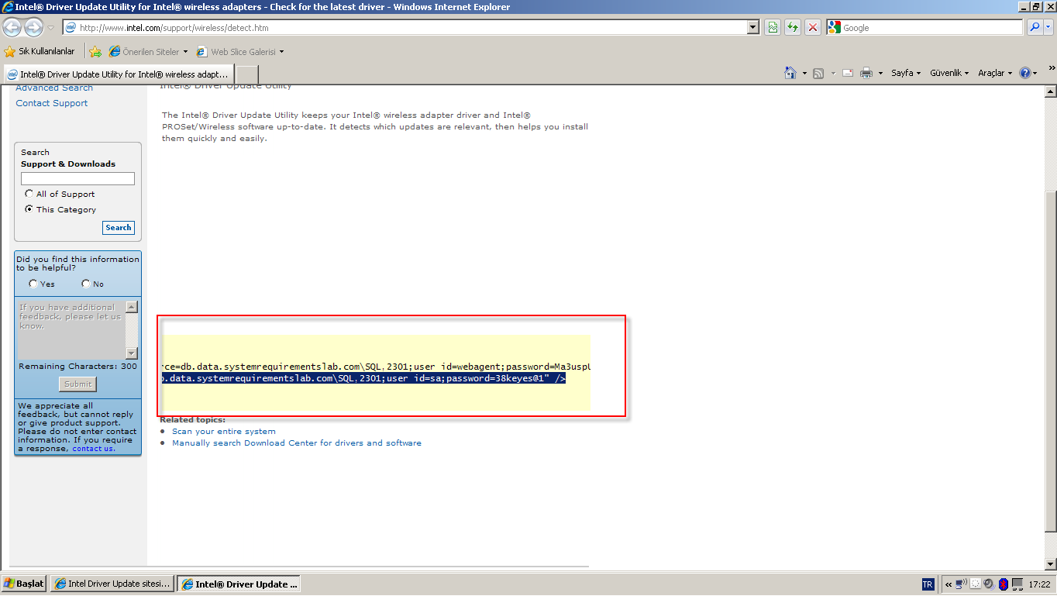Expand hidden tray icons chevron
1057x596 pixels.
tap(949, 584)
